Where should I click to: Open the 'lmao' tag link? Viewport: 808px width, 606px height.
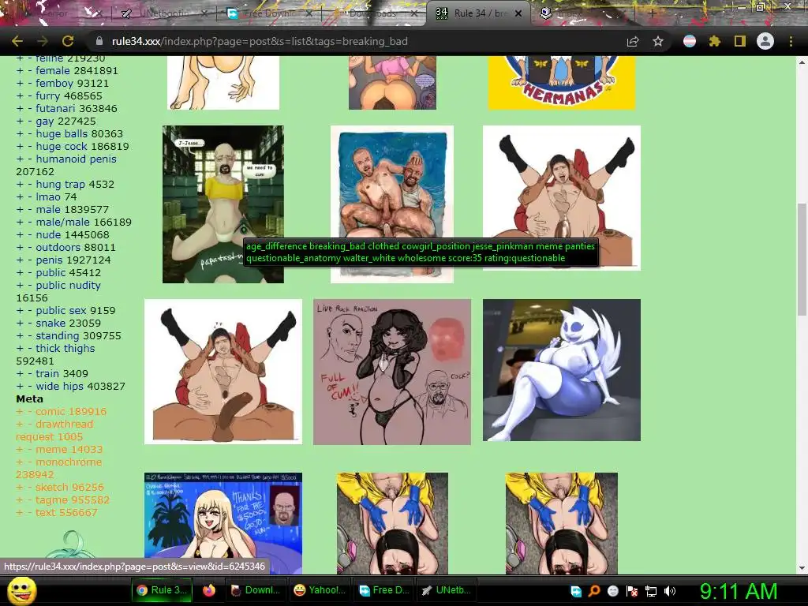click(48, 196)
